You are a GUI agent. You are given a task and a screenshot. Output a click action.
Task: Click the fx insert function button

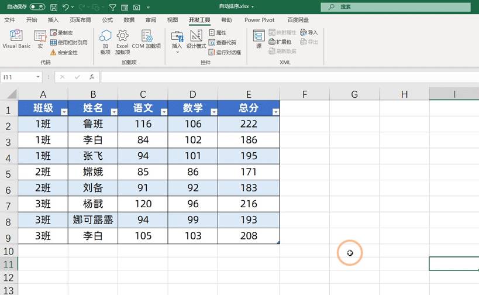92,77
